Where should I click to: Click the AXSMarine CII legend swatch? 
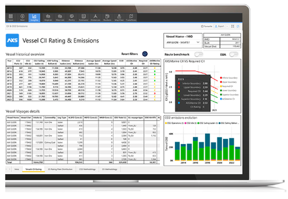[x=221, y=99]
